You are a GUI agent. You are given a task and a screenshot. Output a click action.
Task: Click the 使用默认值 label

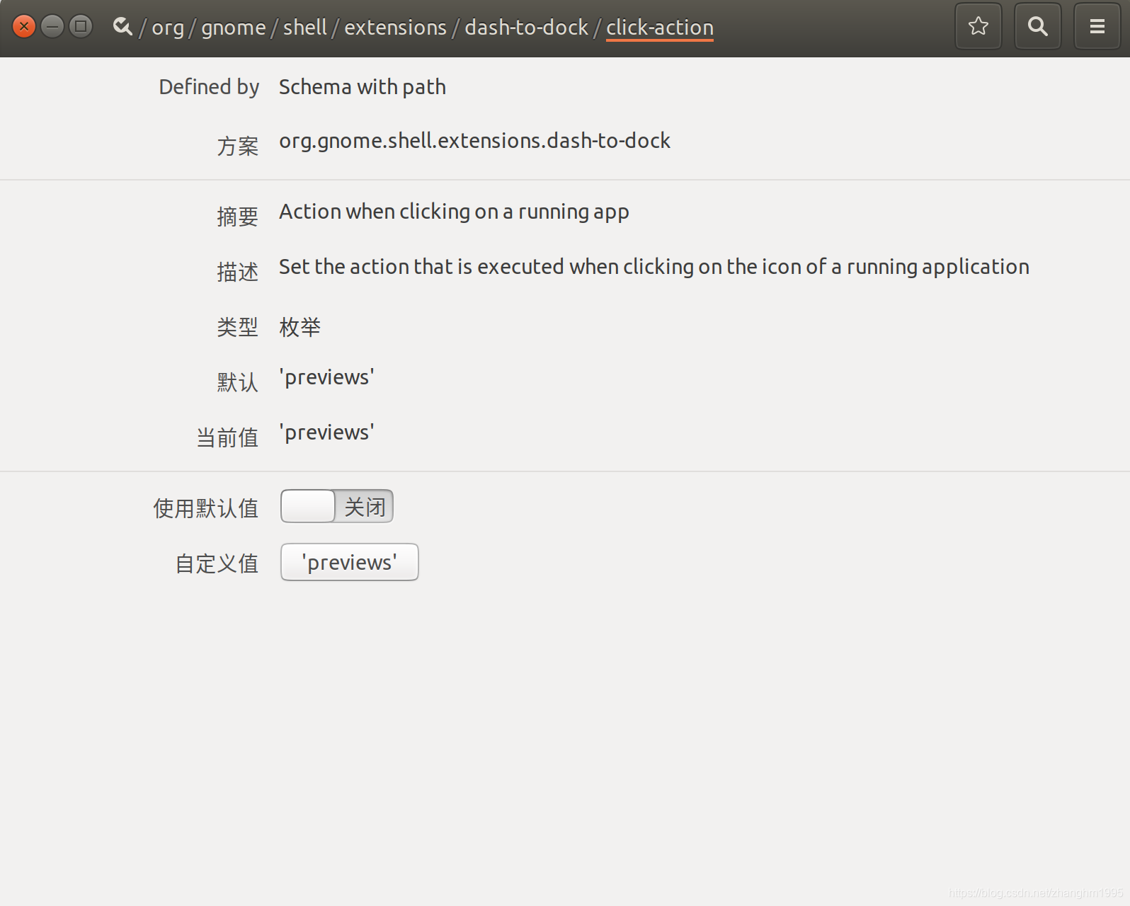pyautogui.click(x=206, y=508)
